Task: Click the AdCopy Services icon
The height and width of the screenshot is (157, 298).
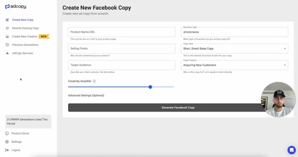Action: tap(7, 53)
